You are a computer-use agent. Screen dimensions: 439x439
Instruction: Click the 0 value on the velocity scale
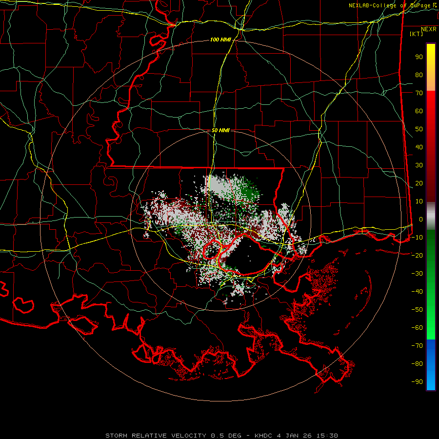[x=421, y=219]
